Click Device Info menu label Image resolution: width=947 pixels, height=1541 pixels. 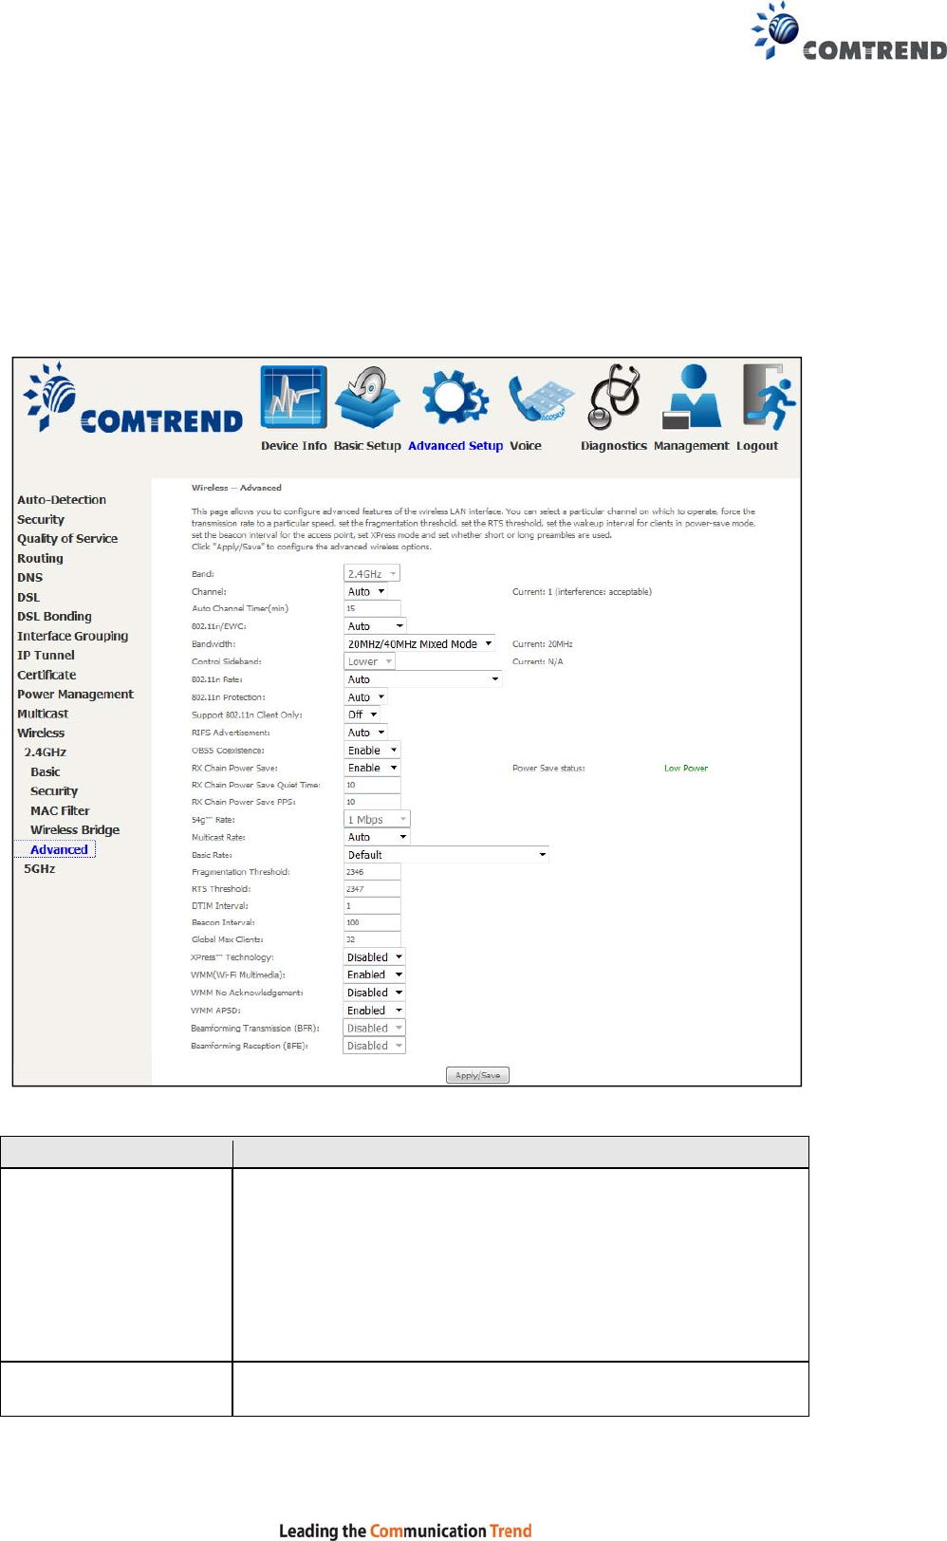coord(294,446)
